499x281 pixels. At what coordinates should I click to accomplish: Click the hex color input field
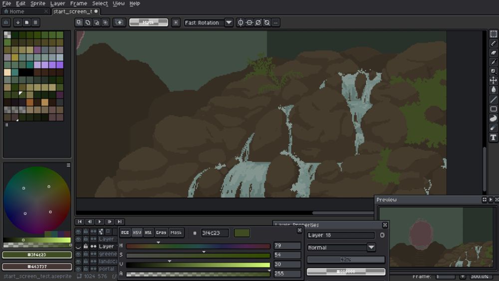(215, 233)
